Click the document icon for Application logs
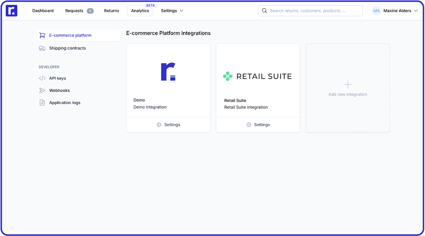 click(x=42, y=103)
